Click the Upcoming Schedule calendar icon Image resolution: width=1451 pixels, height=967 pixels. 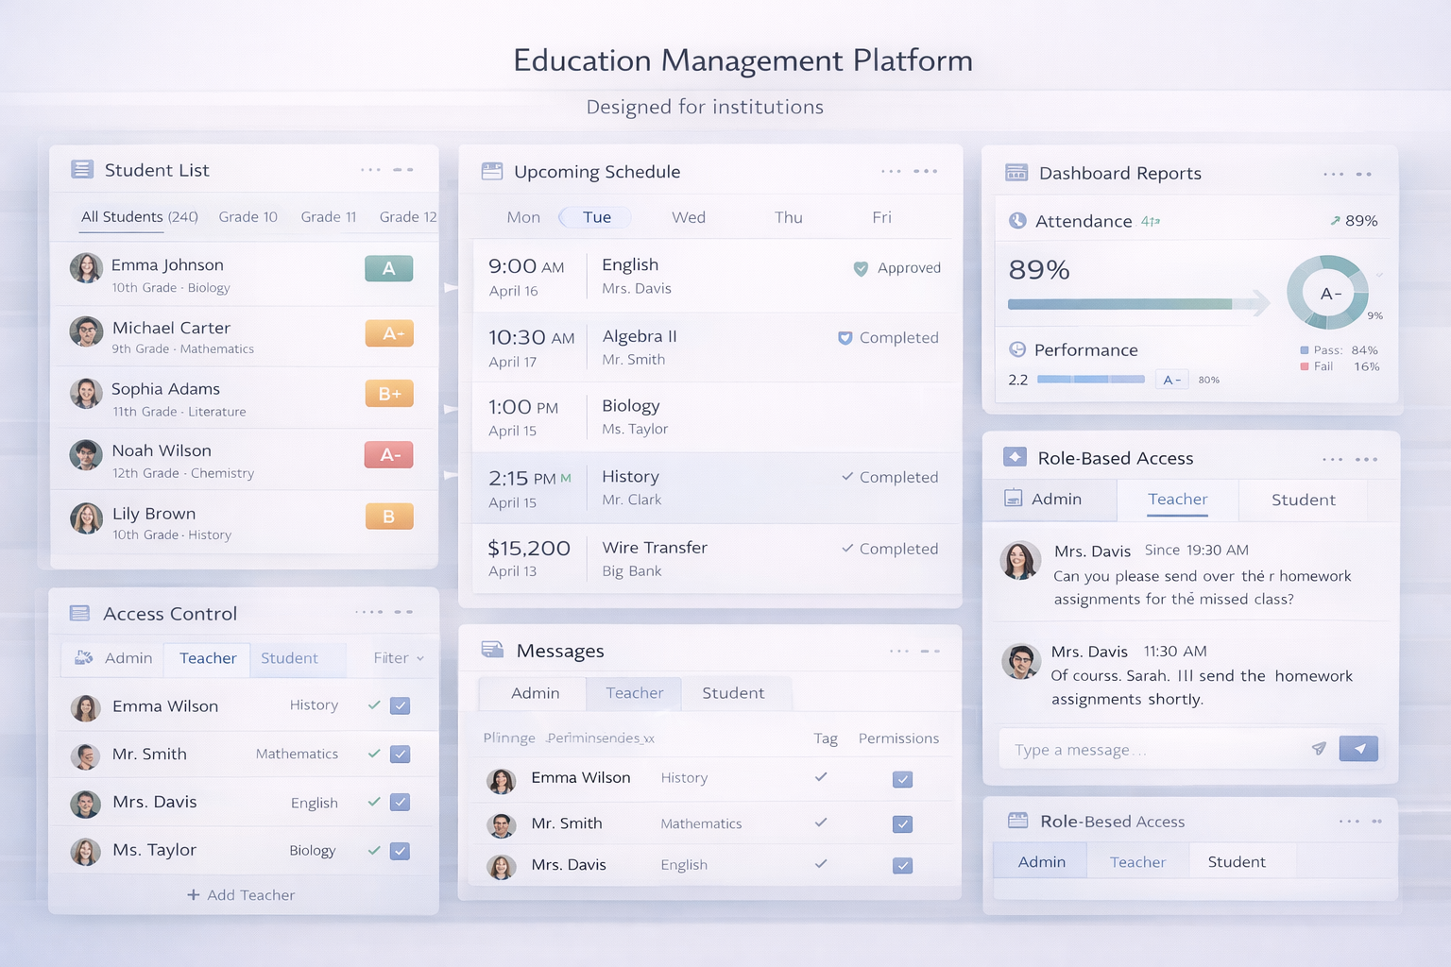pos(492,171)
